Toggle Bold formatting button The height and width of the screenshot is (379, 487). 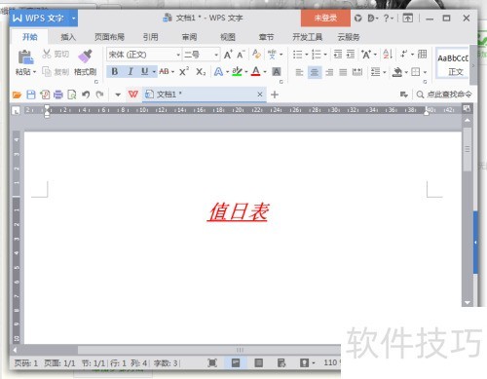pos(115,71)
